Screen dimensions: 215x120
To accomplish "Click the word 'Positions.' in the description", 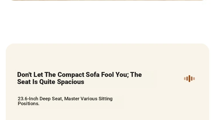I will [28, 104].
